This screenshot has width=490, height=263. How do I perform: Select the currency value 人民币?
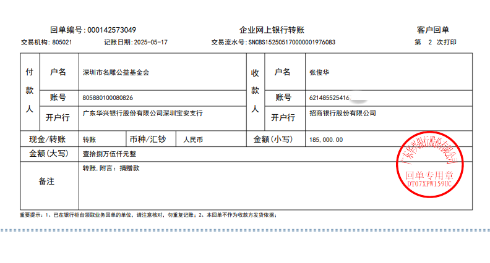193,140
